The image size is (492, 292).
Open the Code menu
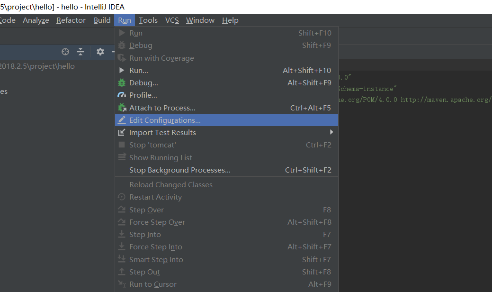pyautogui.click(x=8, y=20)
